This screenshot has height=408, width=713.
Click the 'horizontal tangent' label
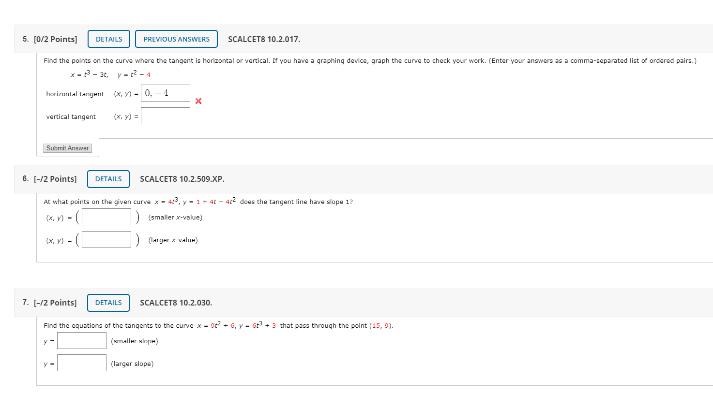coord(75,94)
